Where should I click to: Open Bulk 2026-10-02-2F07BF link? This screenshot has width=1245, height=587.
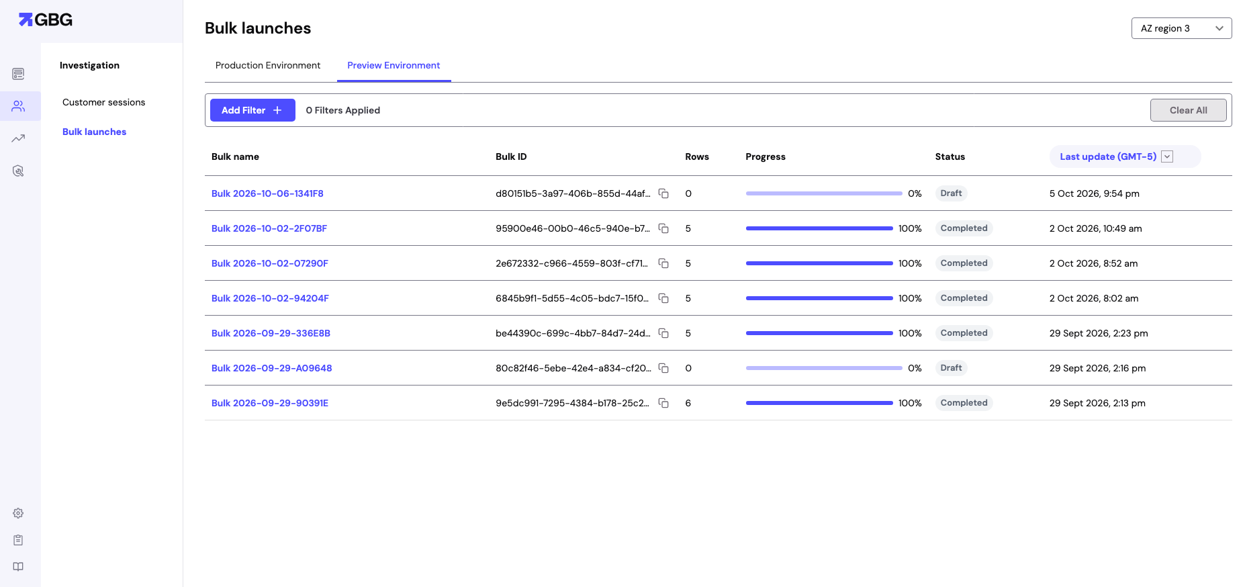click(269, 228)
